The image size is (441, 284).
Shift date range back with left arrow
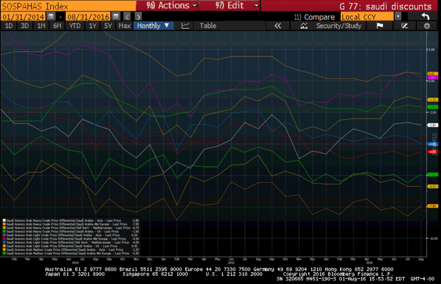pyautogui.click(x=127, y=16)
